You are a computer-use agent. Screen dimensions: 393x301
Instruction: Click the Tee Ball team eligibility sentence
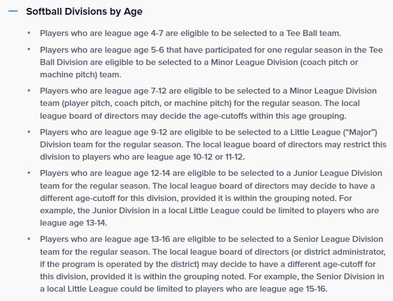pos(191,33)
